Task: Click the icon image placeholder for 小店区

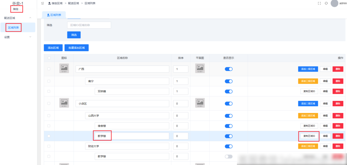Action: [64, 103]
